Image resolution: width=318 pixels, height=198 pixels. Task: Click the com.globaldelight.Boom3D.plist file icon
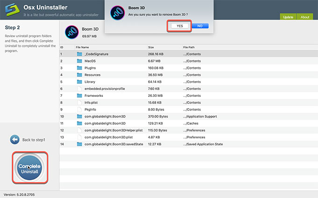(x=79, y=137)
